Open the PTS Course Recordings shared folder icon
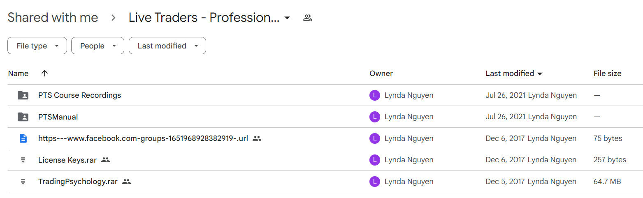Viewport: 643px width, 198px height. pyautogui.click(x=23, y=95)
